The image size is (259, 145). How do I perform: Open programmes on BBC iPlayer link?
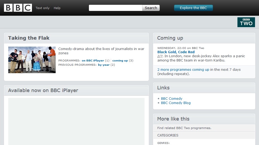[93, 61]
